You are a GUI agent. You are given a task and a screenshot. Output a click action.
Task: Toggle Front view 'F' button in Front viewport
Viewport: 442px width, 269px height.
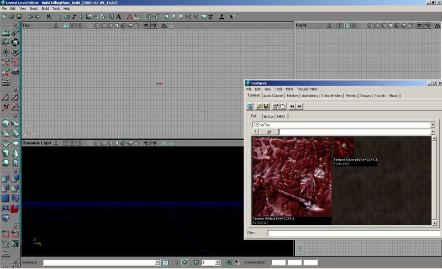(x=346, y=25)
